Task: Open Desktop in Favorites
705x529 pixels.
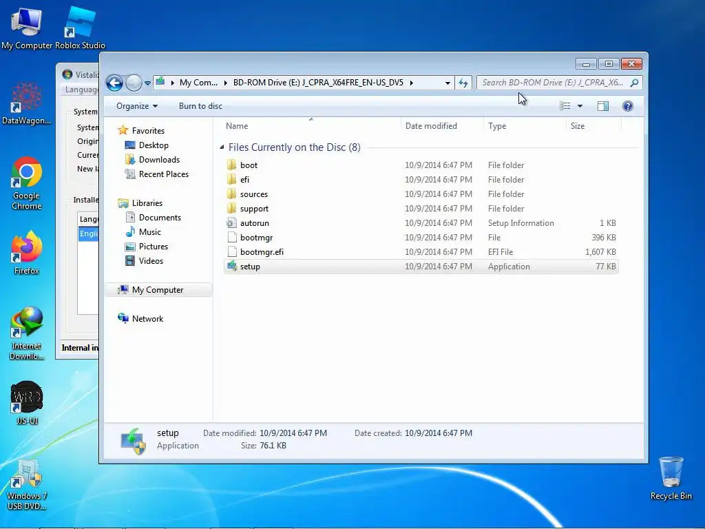Action: 154,145
